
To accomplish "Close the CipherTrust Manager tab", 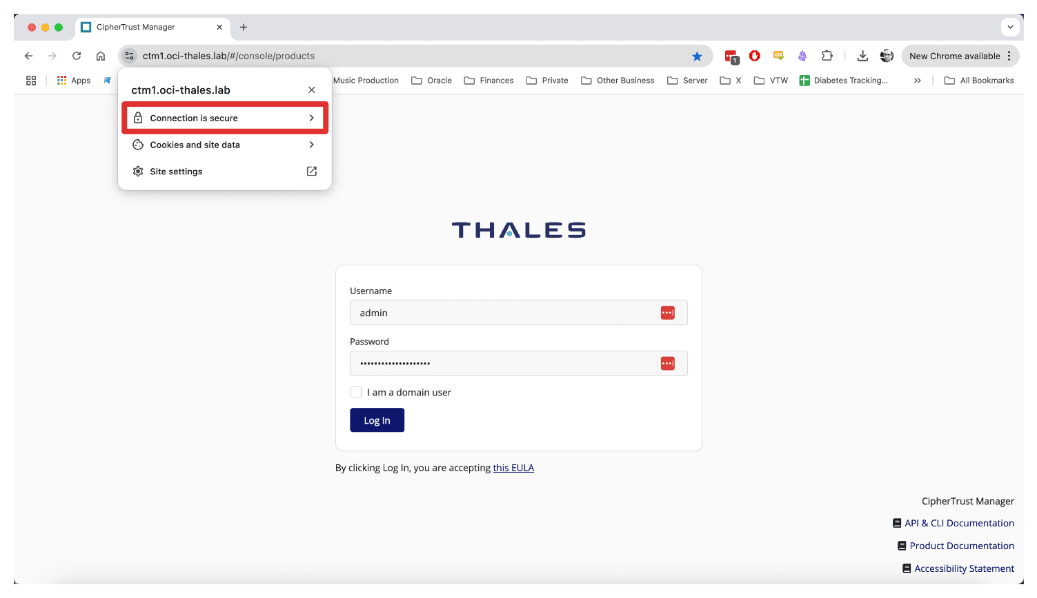I will (219, 27).
